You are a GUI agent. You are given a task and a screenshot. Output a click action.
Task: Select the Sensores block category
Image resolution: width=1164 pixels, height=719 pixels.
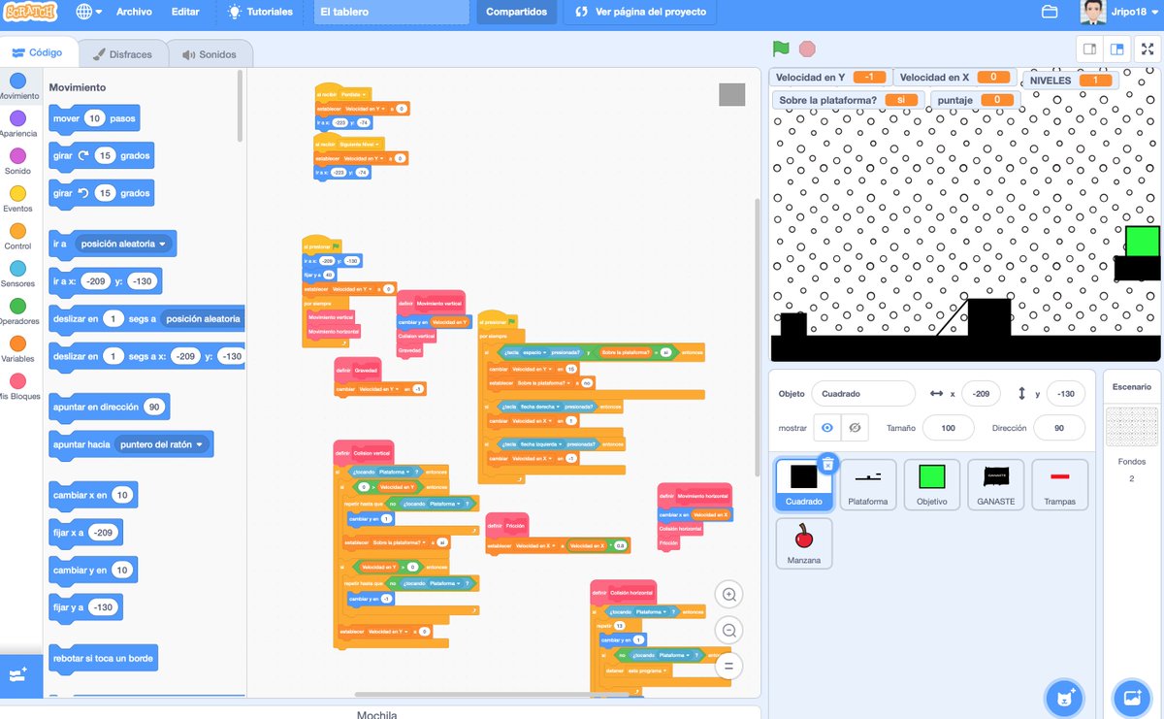17,274
